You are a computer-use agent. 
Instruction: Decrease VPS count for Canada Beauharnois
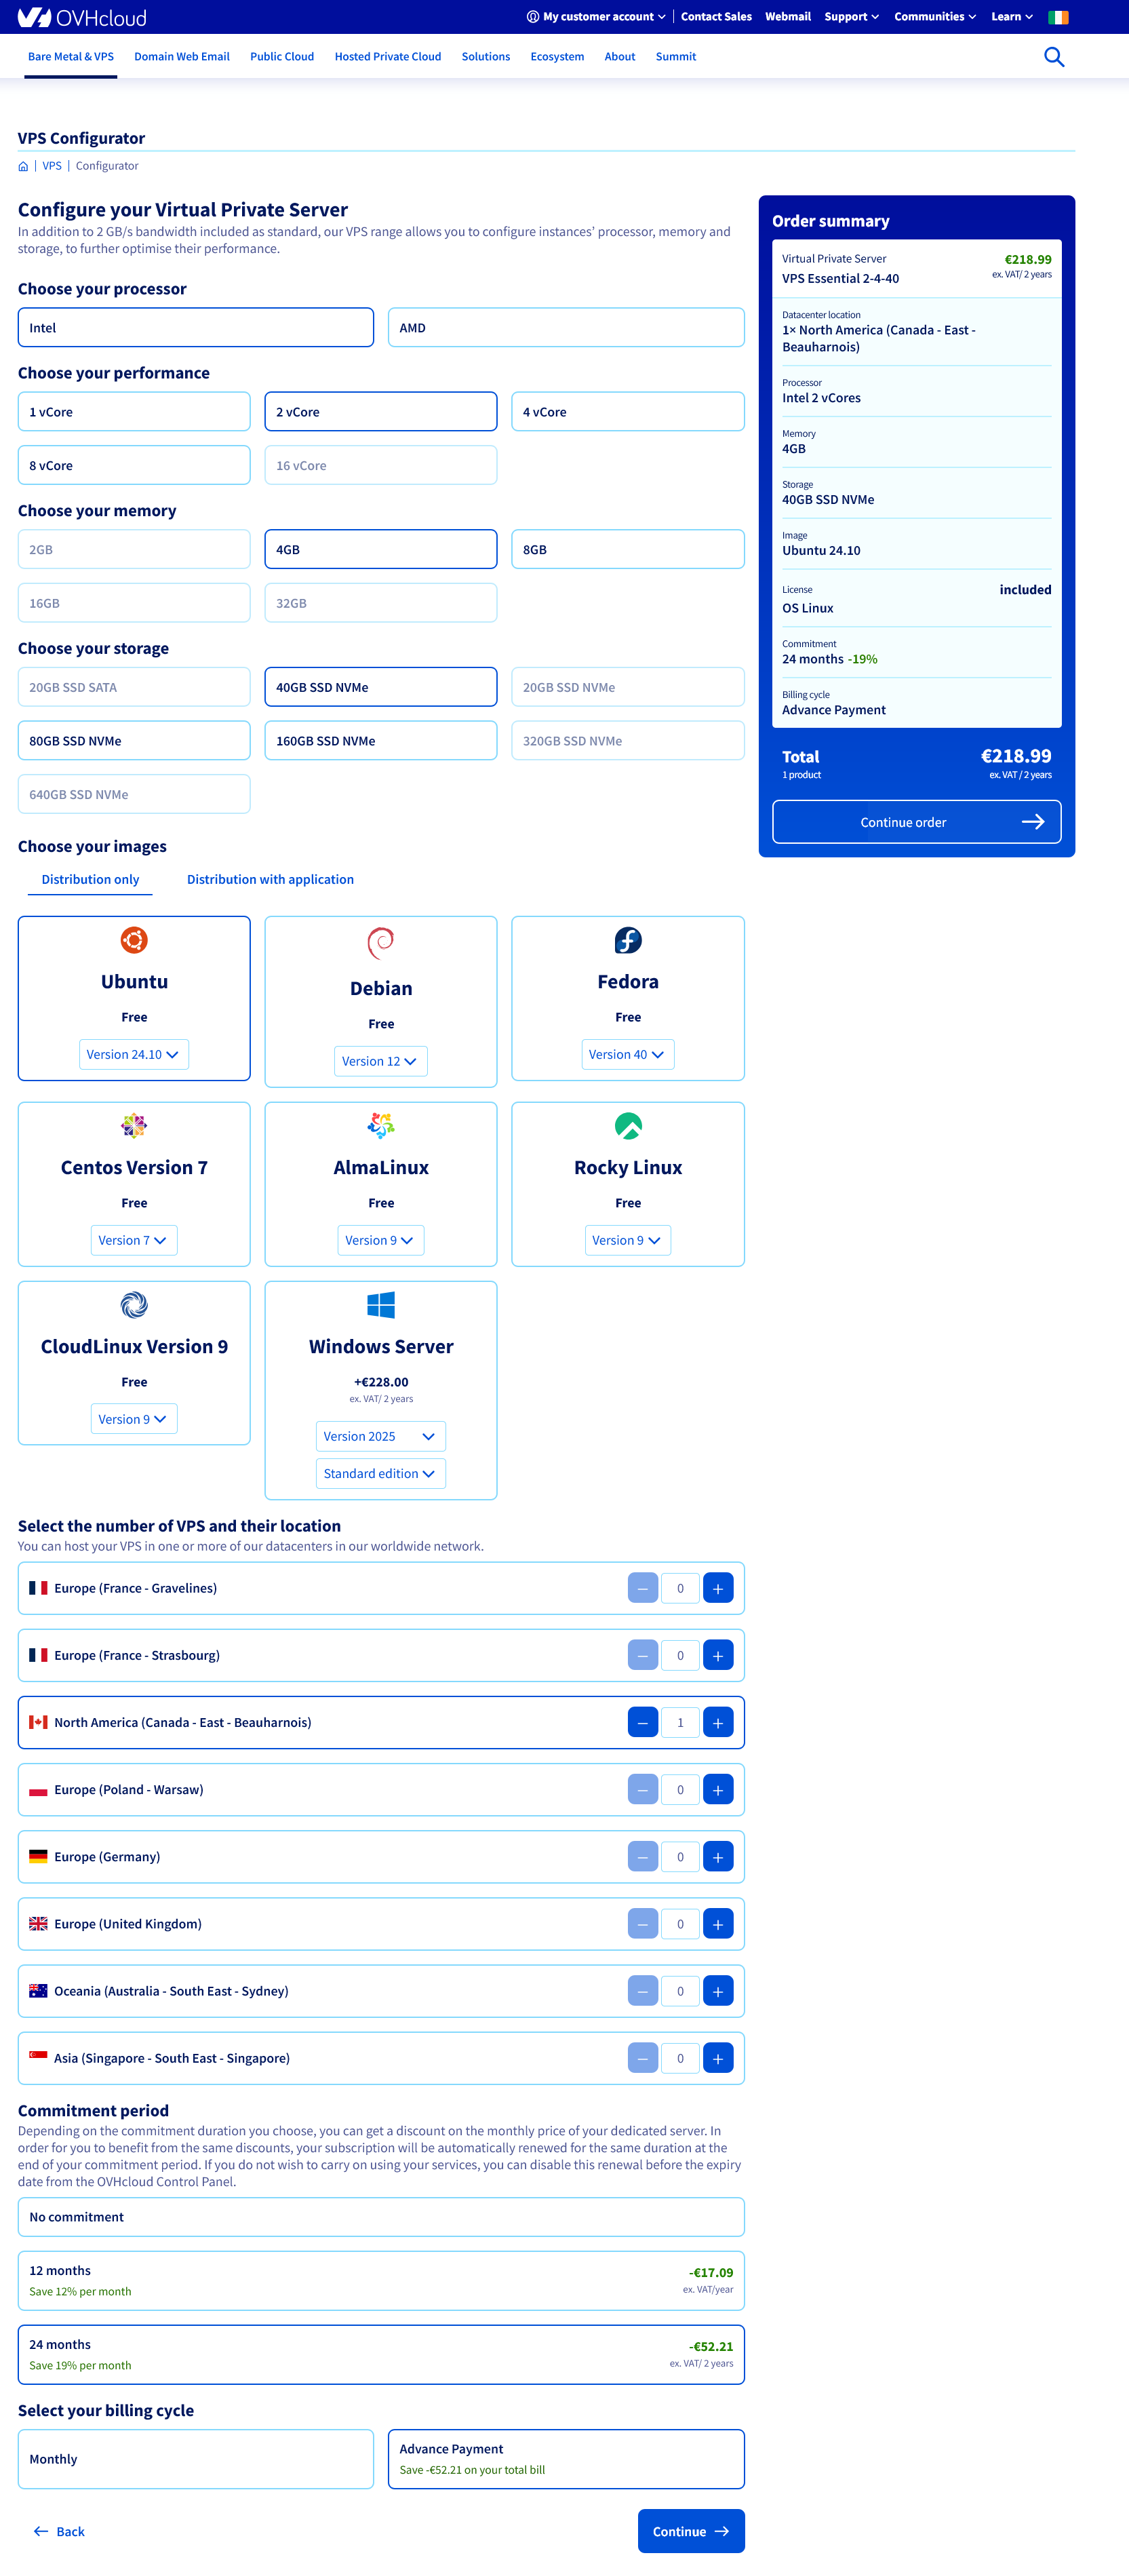coord(643,1722)
